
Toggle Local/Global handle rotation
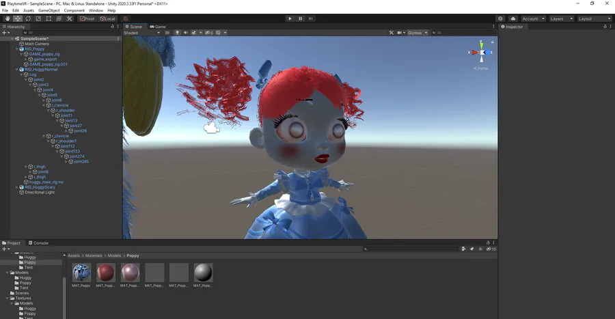click(107, 18)
